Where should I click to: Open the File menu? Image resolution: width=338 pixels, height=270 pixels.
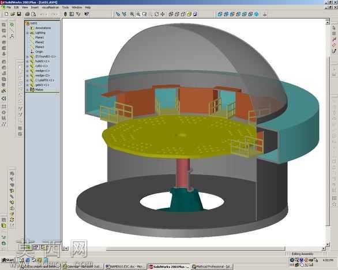pyautogui.click(x=9, y=7)
